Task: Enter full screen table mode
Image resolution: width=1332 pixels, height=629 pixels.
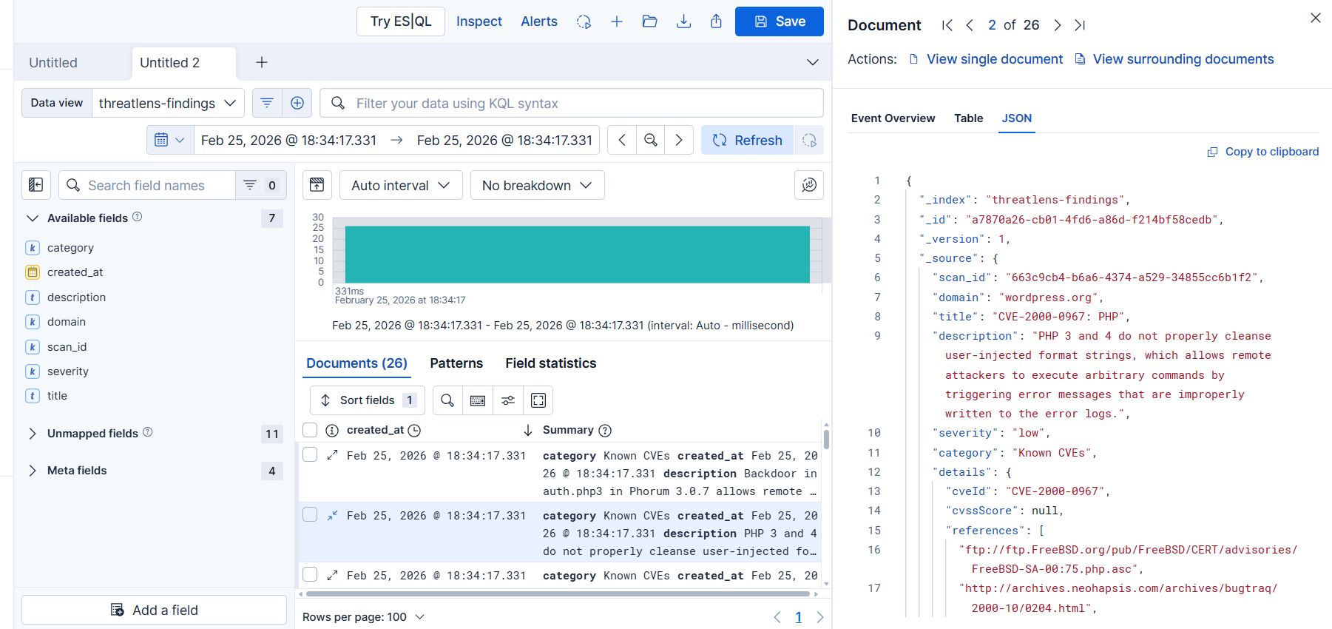Action: 538,400
